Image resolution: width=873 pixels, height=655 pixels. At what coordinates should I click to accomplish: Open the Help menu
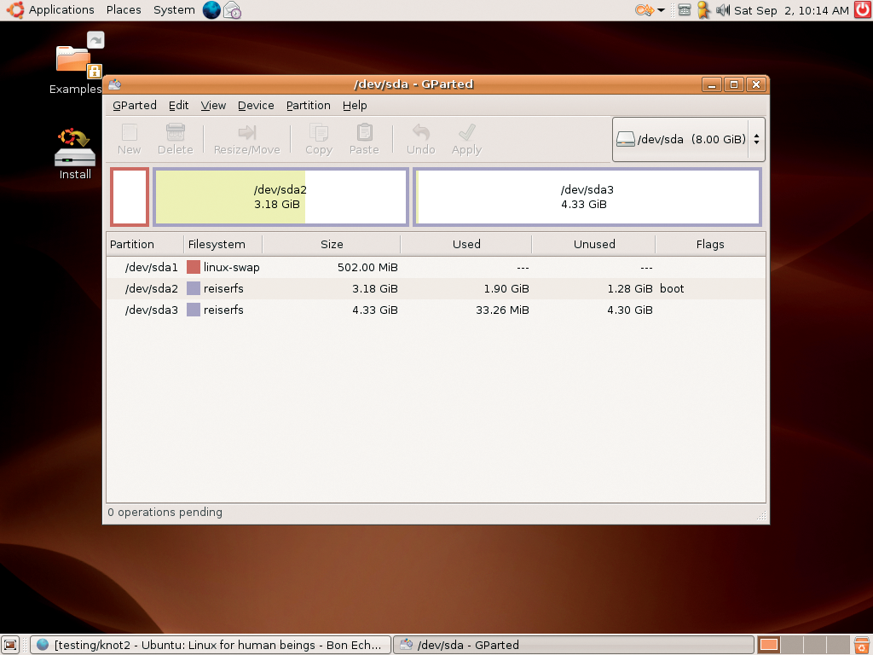[x=355, y=105]
